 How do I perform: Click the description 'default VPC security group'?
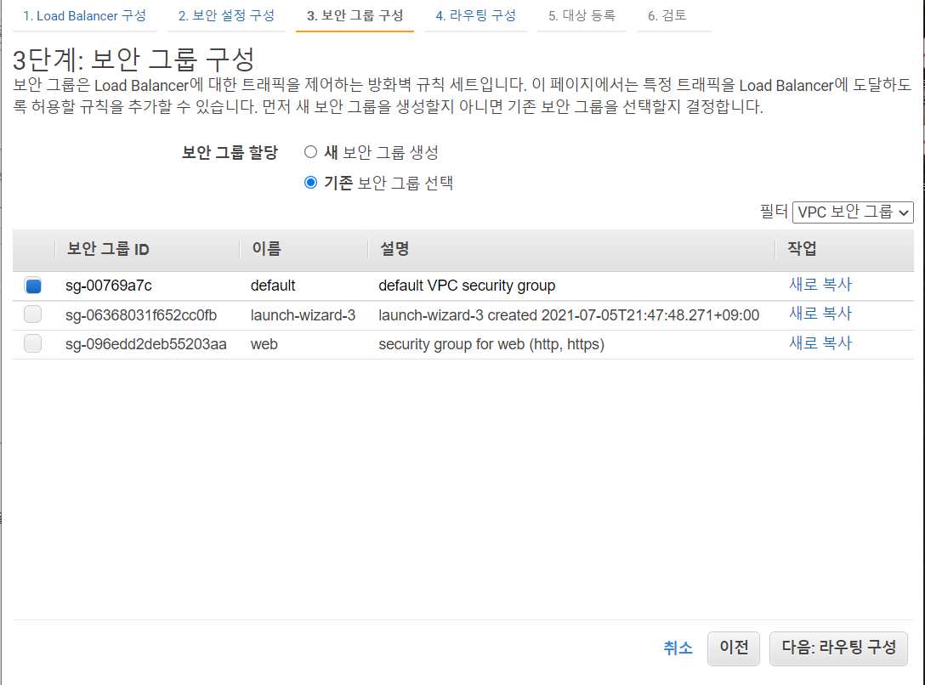(x=467, y=286)
